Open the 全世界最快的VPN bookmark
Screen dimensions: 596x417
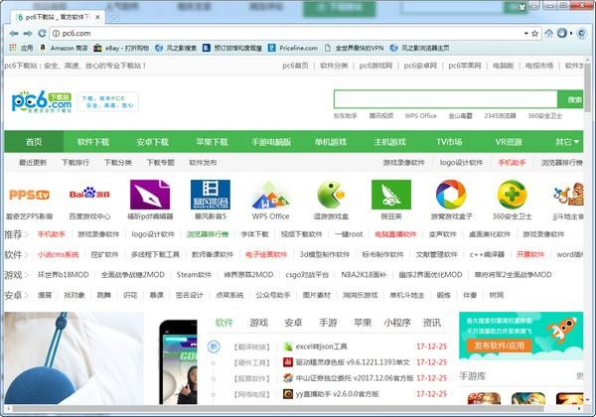pyautogui.click(x=354, y=48)
